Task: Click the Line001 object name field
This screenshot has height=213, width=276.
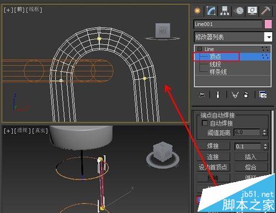Action: pyautogui.click(x=228, y=24)
